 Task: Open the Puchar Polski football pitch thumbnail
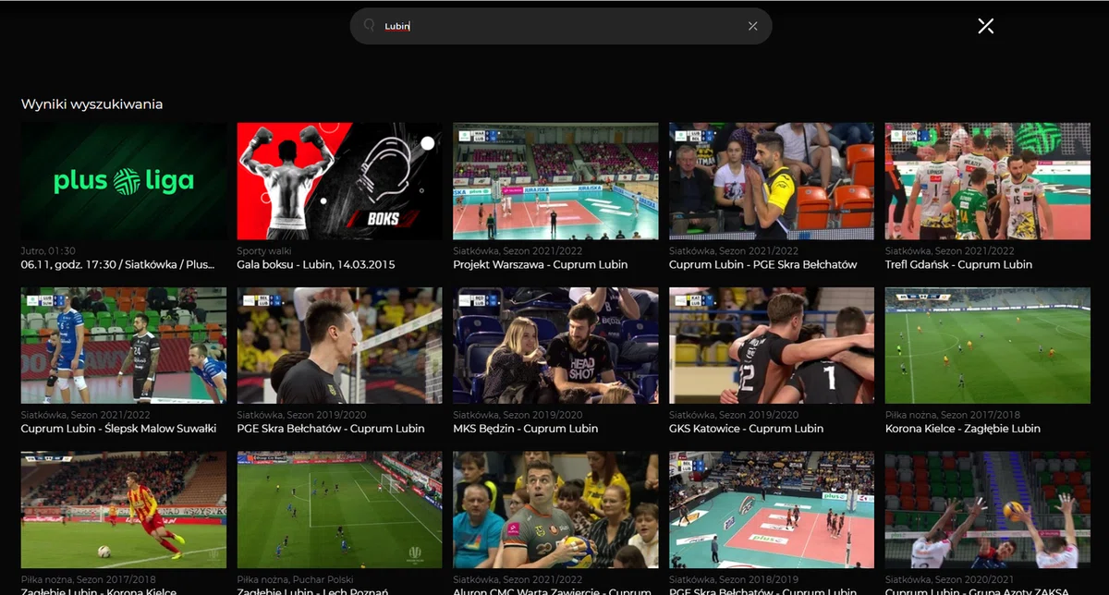click(339, 510)
